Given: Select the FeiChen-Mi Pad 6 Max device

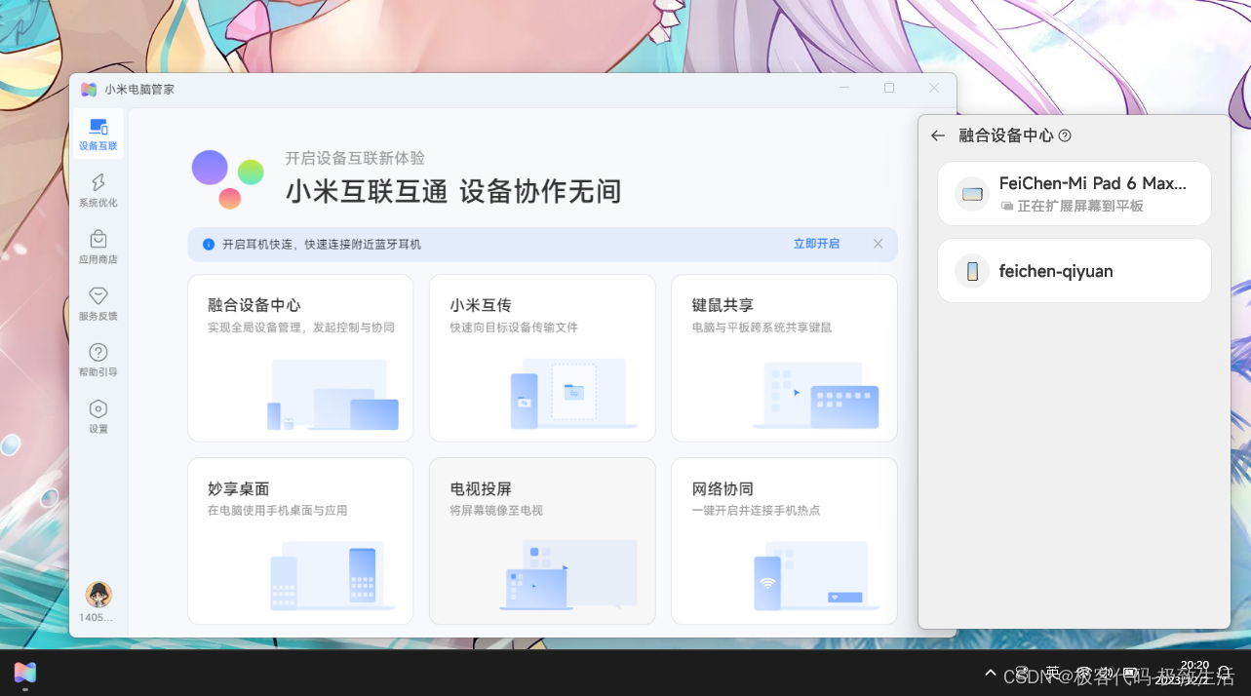Looking at the screenshot, I should 1075,194.
